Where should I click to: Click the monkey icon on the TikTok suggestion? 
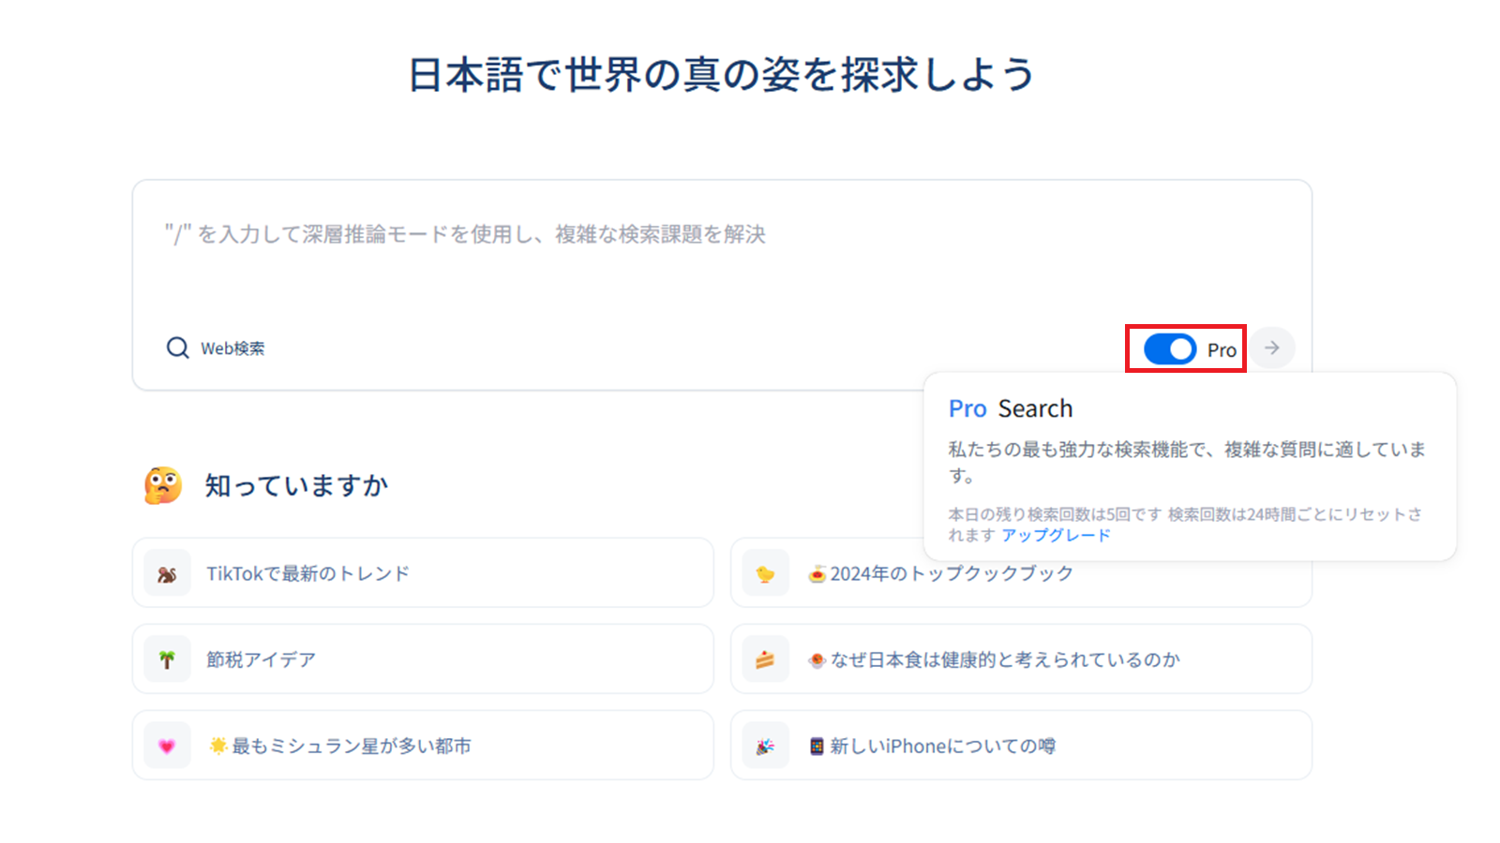pos(167,572)
